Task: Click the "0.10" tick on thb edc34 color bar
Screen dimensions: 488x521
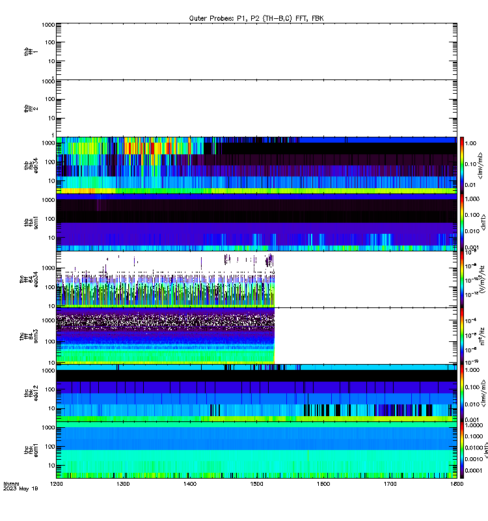Action: pyautogui.click(x=470, y=164)
